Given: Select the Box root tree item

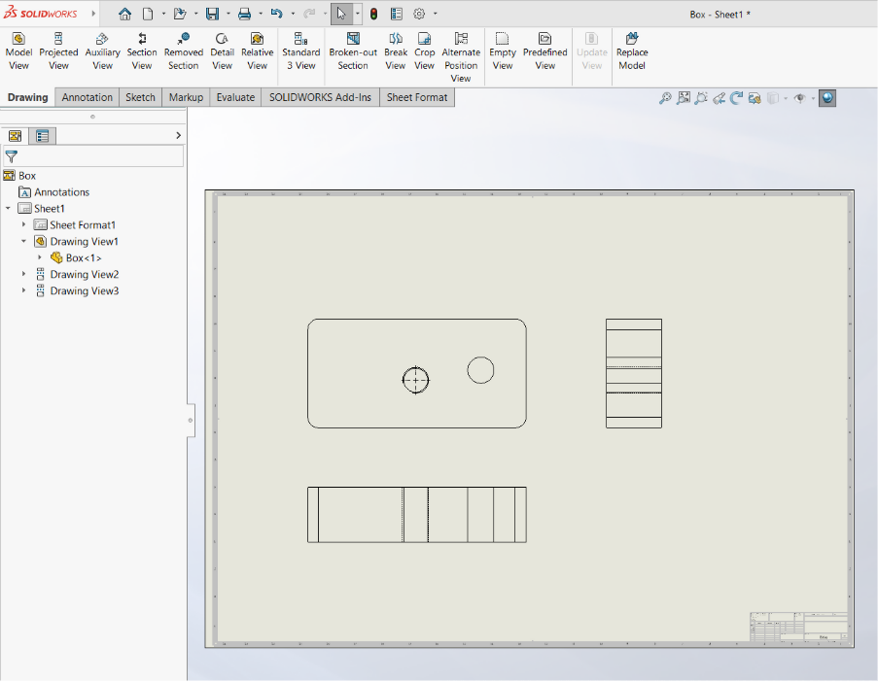Looking at the screenshot, I should pos(26,176).
